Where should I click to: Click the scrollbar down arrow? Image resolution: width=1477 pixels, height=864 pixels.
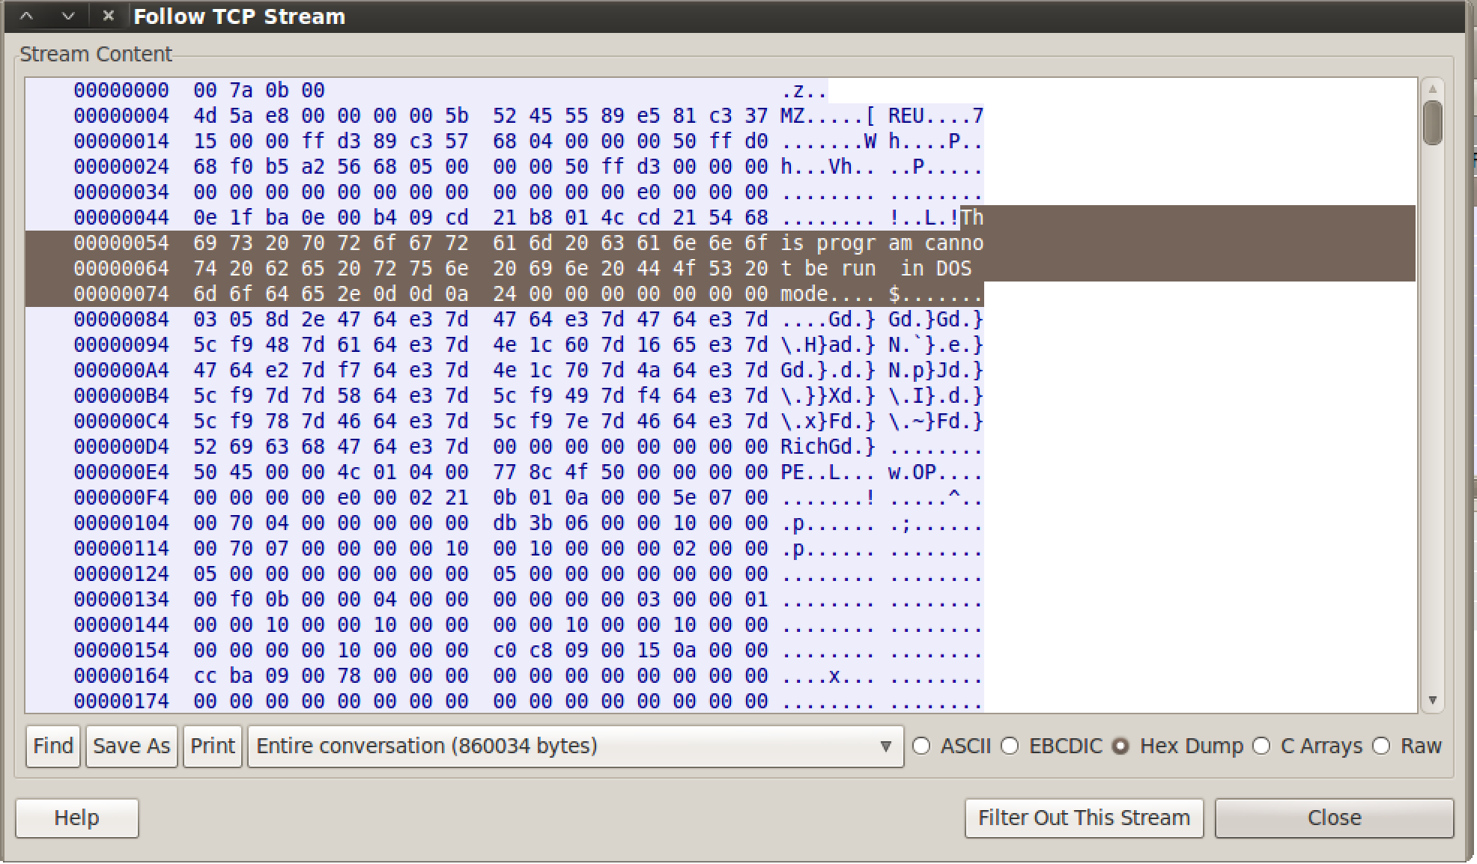(x=1432, y=701)
